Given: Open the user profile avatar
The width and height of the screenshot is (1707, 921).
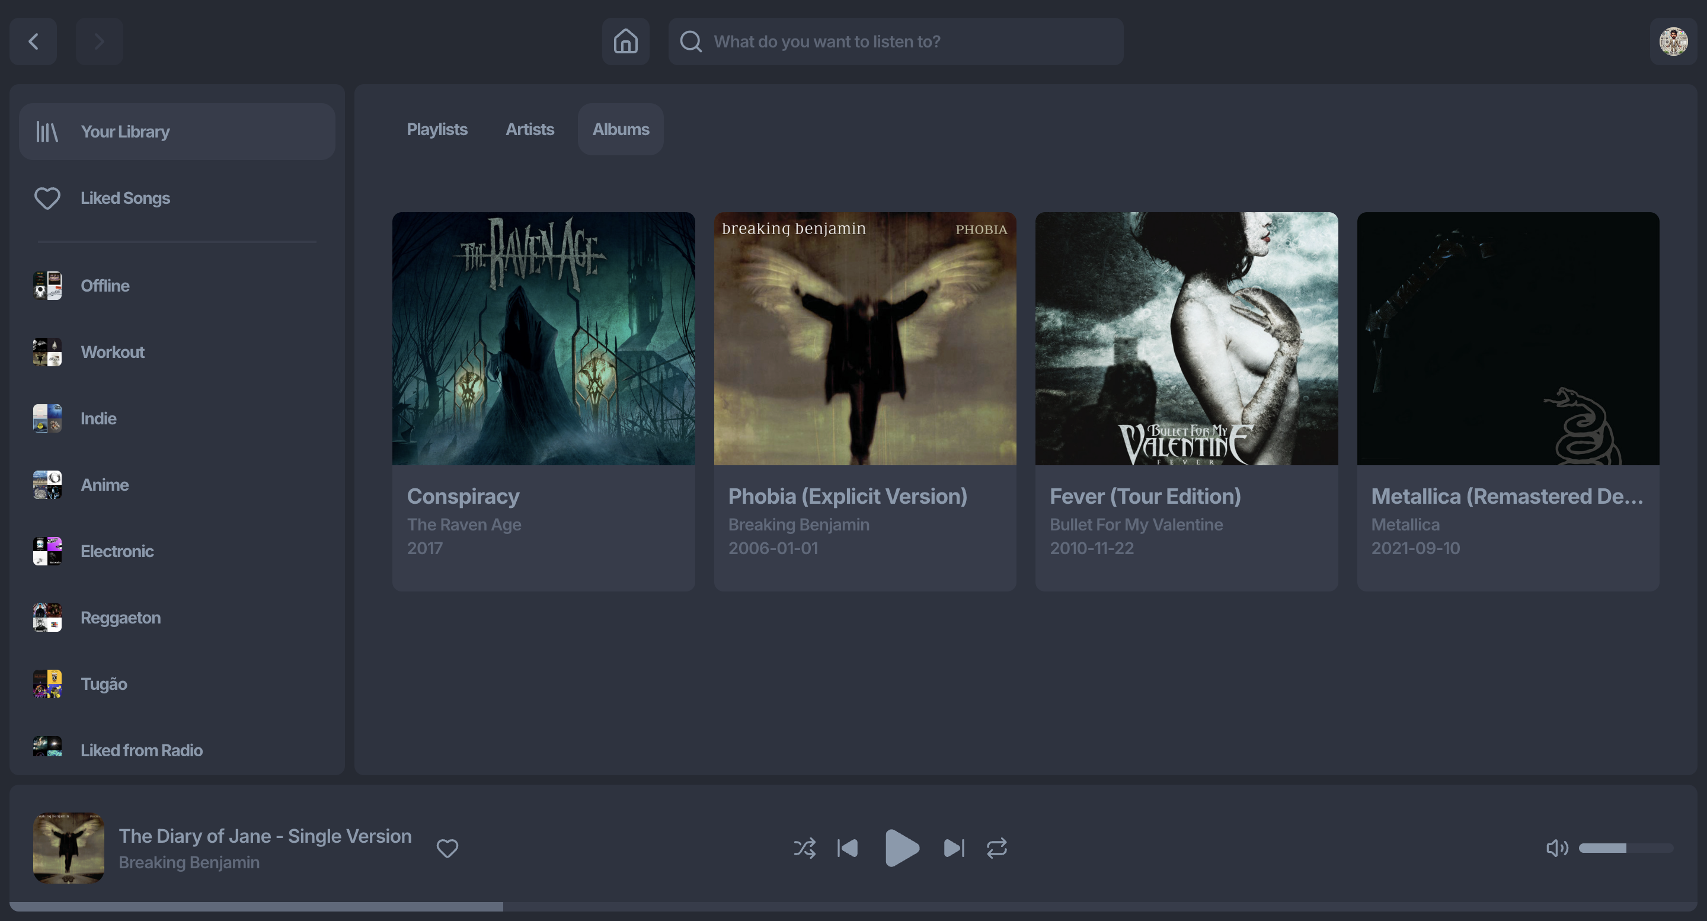Looking at the screenshot, I should (x=1673, y=41).
